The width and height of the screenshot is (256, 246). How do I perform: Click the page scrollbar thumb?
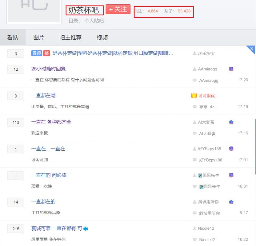(x=255, y=147)
